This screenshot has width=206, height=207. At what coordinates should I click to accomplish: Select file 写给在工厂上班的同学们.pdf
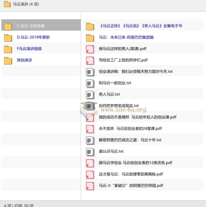(x=123, y=60)
